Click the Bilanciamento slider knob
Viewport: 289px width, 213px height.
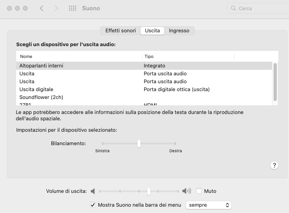pyautogui.click(x=139, y=144)
